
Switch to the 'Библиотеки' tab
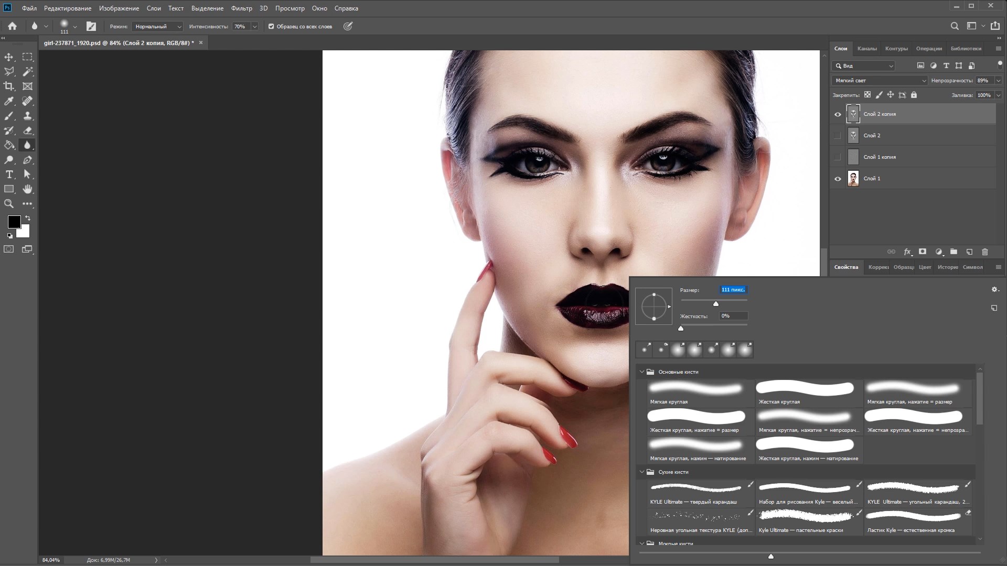coord(966,48)
